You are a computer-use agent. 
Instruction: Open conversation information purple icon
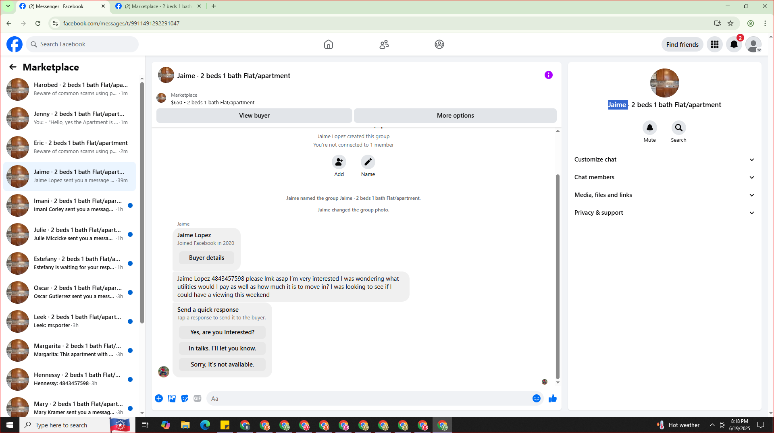(x=549, y=75)
